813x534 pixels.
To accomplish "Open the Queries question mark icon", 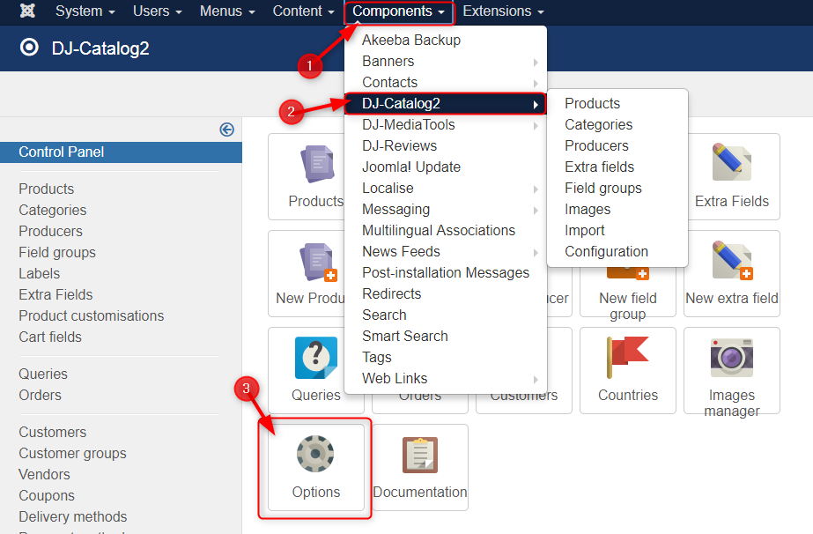I will (x=315, y=358).
